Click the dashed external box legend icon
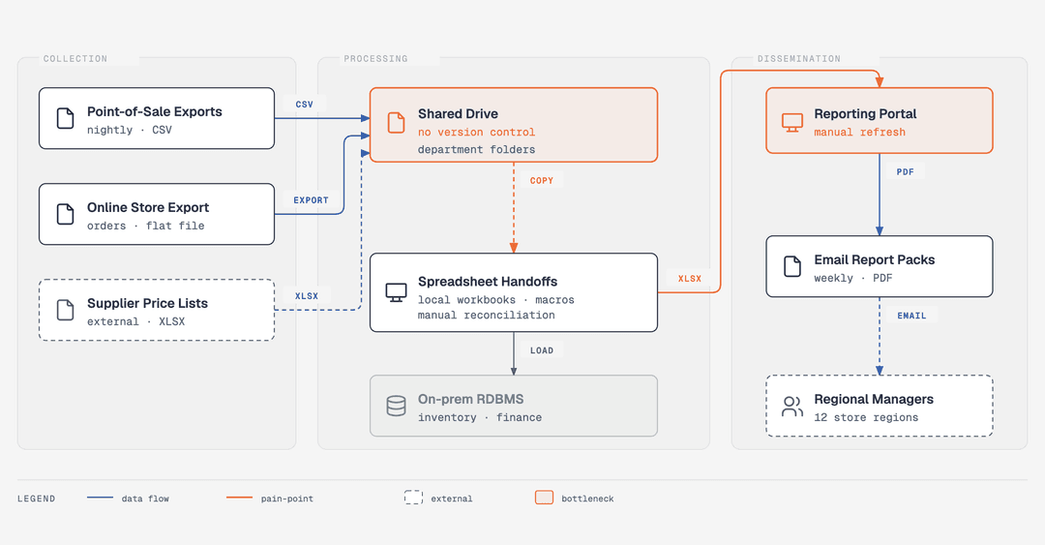The height and width of the screenshot is (545, 1045). (413, 498)
